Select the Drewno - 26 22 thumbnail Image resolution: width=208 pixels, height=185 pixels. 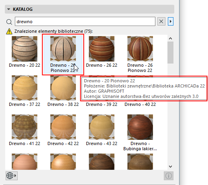pyautogui.click(x=102, y=49)
